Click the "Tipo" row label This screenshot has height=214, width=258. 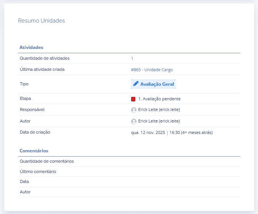(24, 84)
